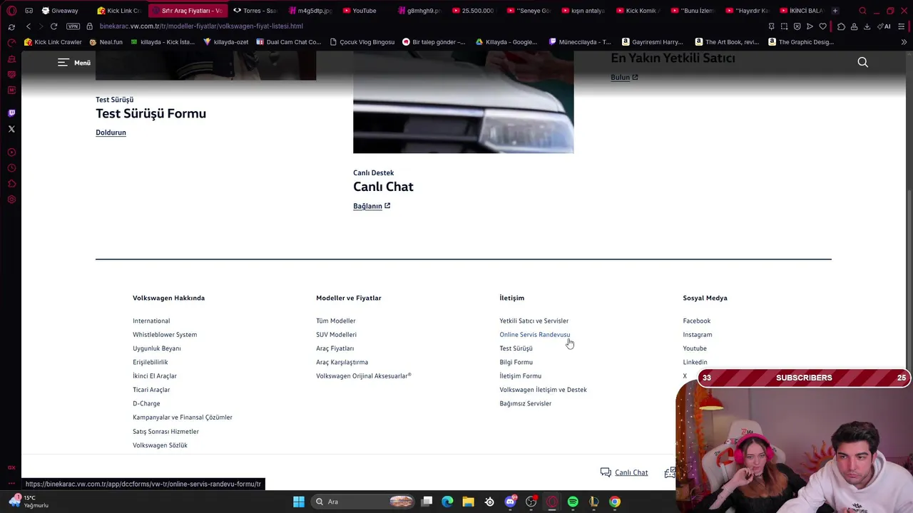
Task: Open the Instagram social media link
Action: [x=698, y=335]
